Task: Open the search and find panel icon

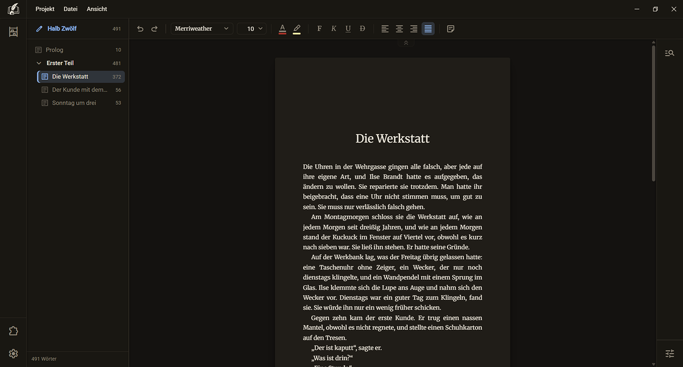Action: (670, 53)
